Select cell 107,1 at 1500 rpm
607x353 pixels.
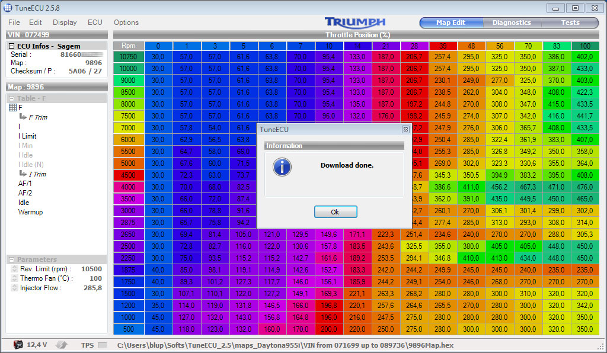point(187,293)
